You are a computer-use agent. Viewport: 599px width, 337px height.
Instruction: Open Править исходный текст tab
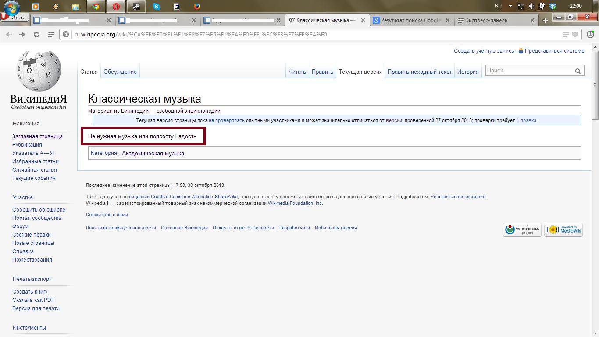tap(420, 72)
